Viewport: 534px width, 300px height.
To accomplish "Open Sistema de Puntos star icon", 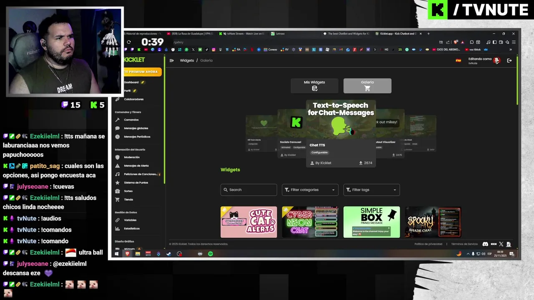I will coord(118,182).
